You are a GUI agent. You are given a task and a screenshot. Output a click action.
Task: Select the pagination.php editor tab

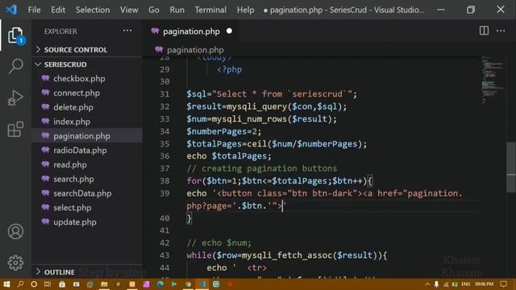pyautogui.click(x=191, y=31)
